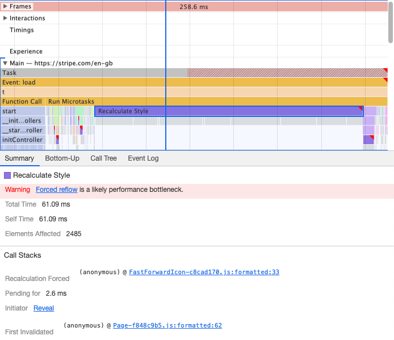The width and height of the screenshot is (394, 340).
Task: Select the Recalculate Style bar in flame chart
Action: point(229,111)
